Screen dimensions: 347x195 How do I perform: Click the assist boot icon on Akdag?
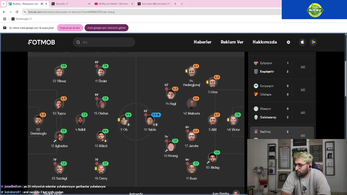208,162
